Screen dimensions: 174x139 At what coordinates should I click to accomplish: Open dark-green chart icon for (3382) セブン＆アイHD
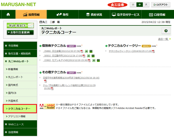98,60
